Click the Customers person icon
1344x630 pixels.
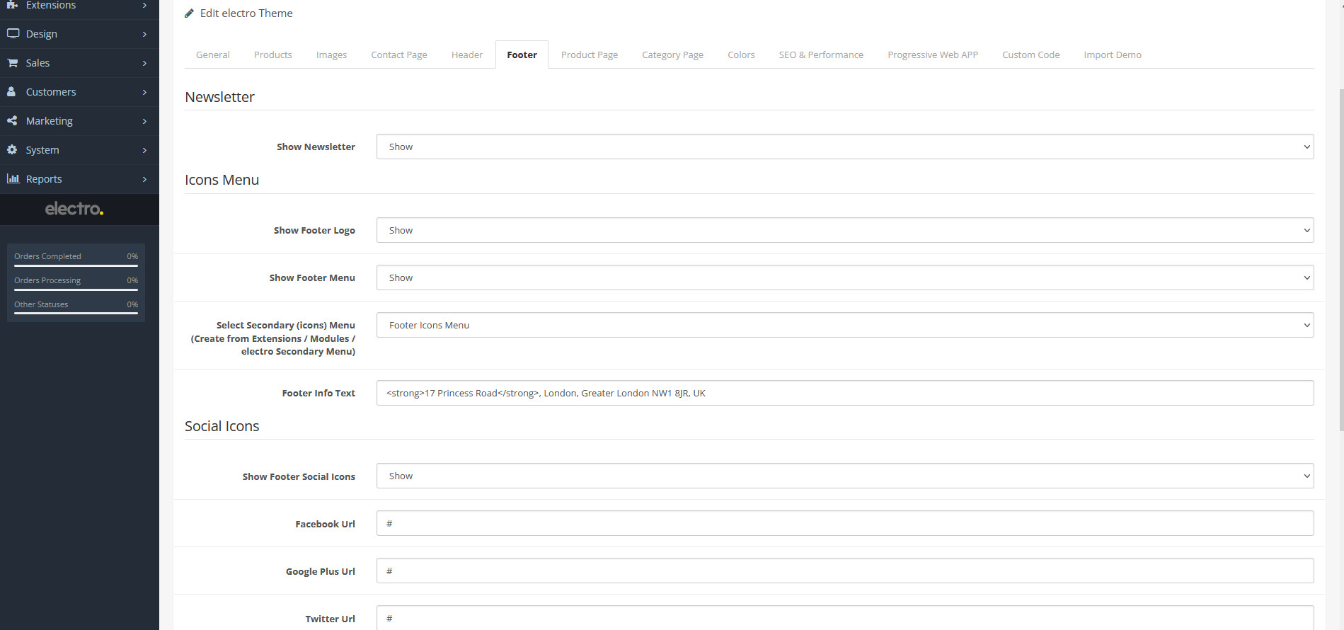(11, 91)
